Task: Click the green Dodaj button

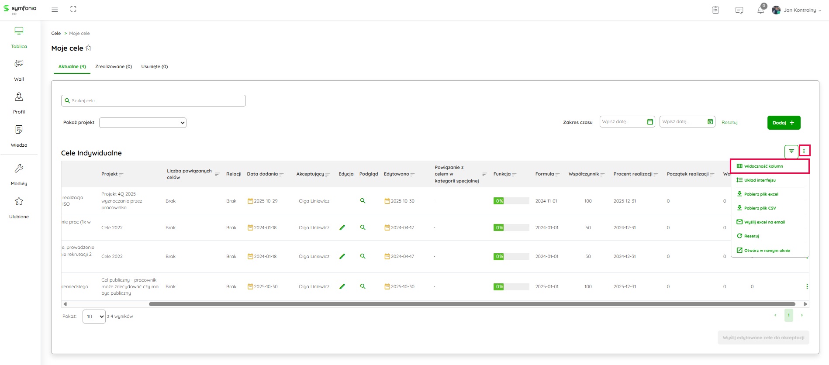Action: [x=784, y=123]
